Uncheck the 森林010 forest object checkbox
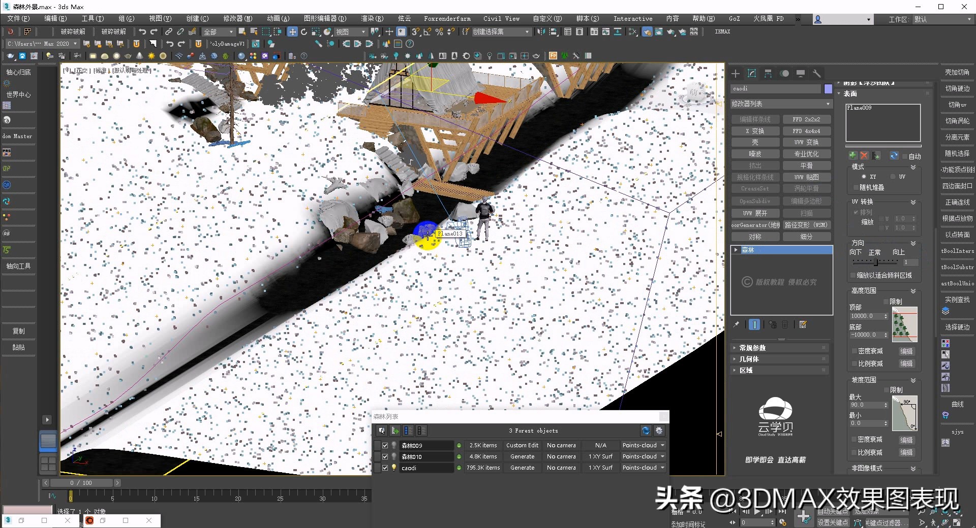This screenshot has height=528, width=976. click(x=385, y=456)
